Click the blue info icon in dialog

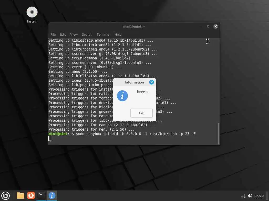(122, 96)
